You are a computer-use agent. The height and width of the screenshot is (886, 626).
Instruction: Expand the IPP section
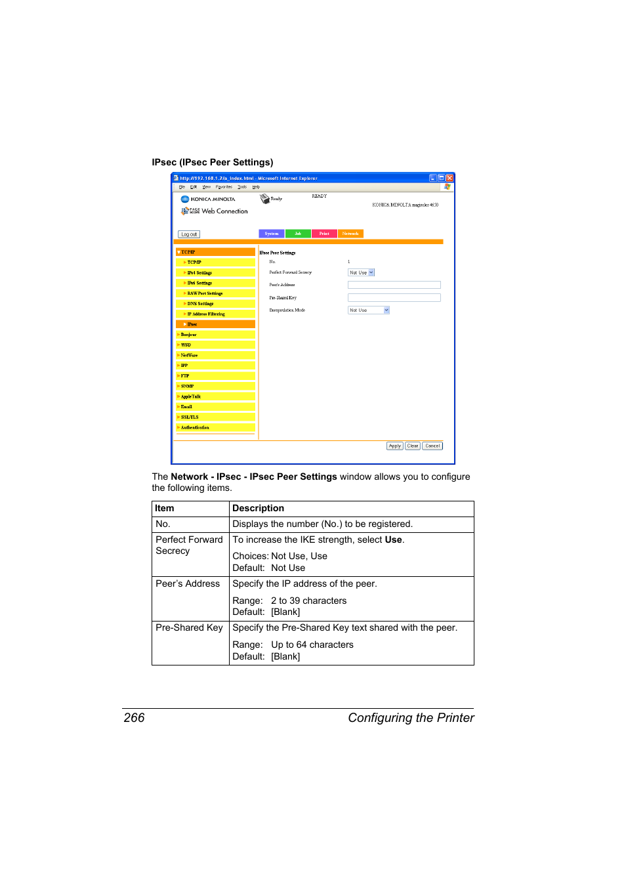(215, 366)
